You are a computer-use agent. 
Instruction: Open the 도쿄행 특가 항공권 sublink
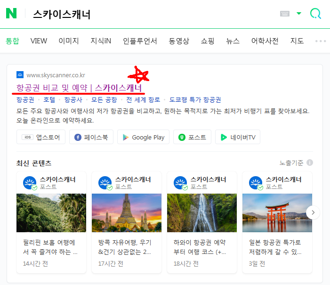[x=195, y=100]
